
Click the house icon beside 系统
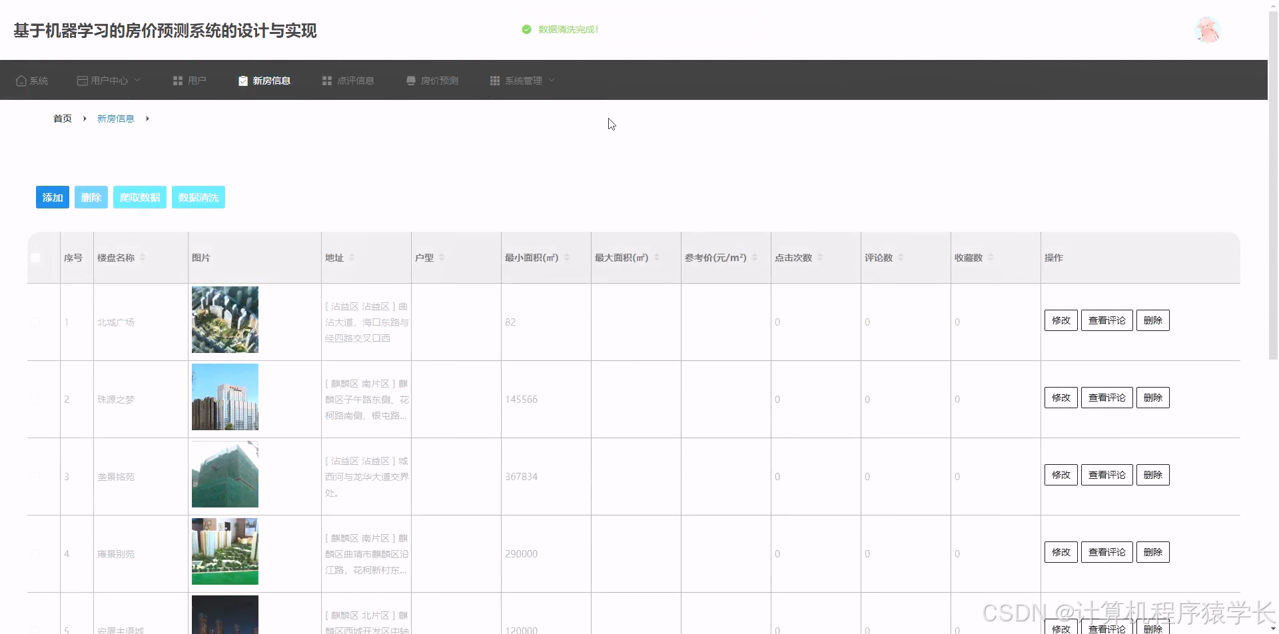coord(21,81)
